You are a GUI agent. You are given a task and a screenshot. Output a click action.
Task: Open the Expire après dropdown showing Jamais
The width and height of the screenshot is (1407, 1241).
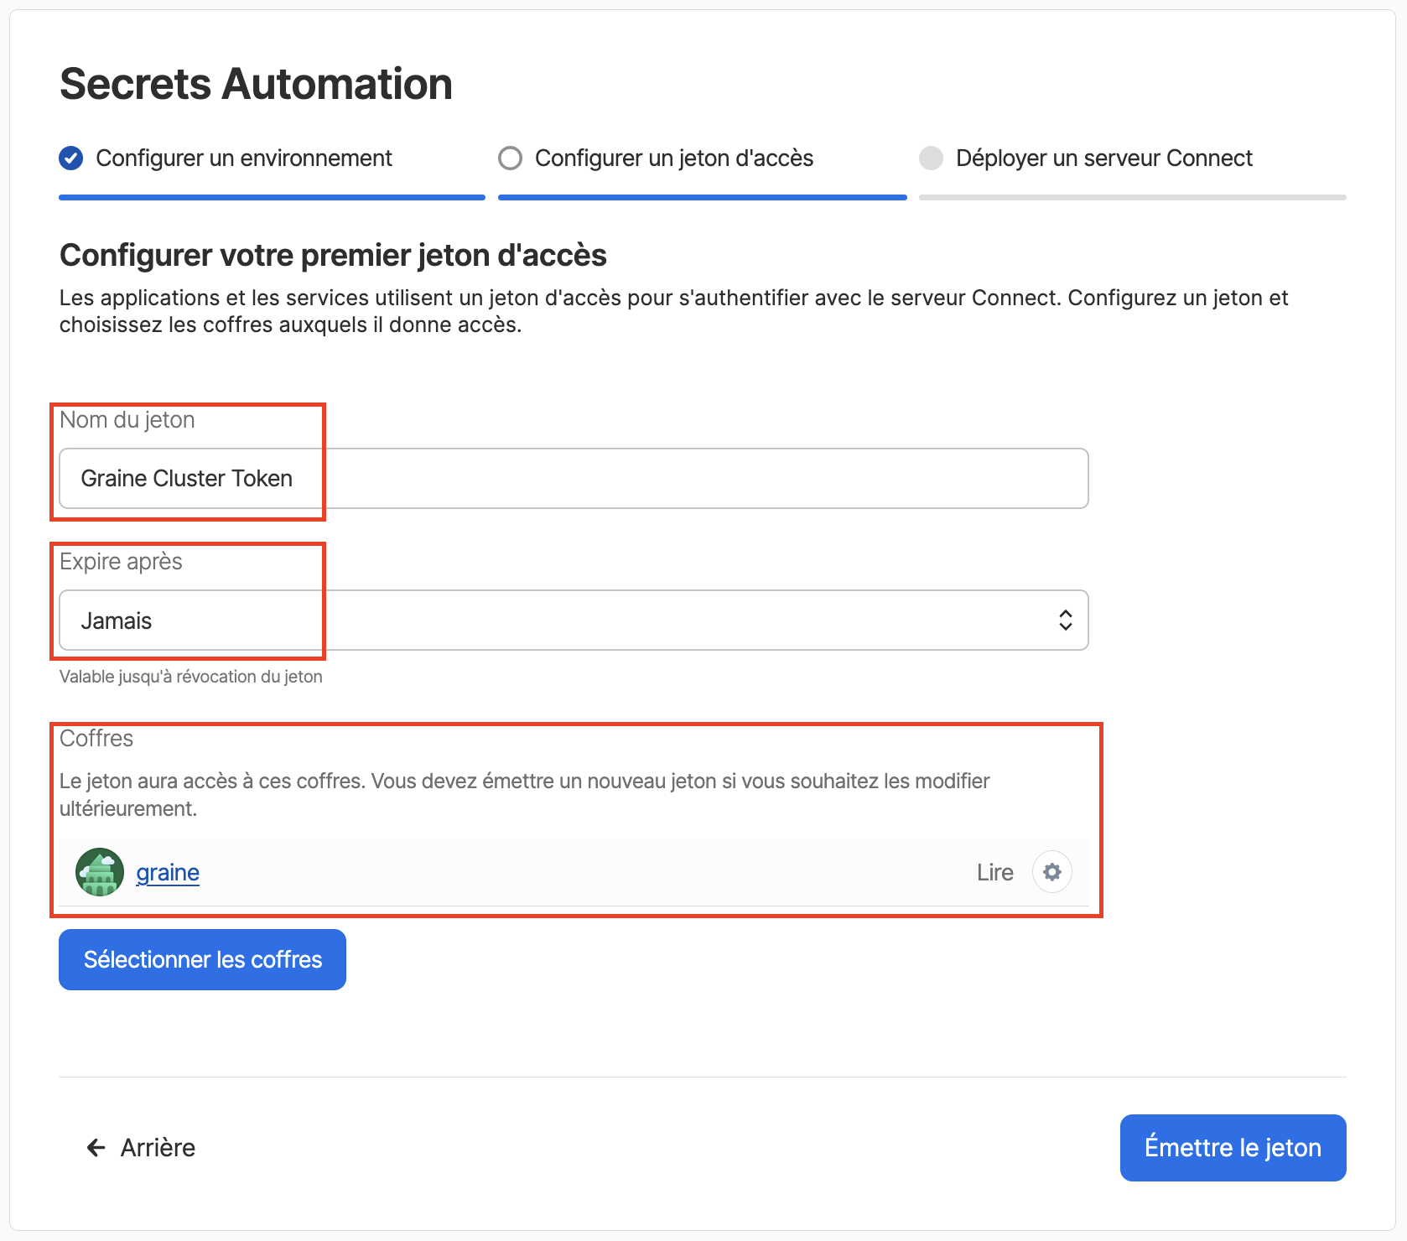(574, 620)
